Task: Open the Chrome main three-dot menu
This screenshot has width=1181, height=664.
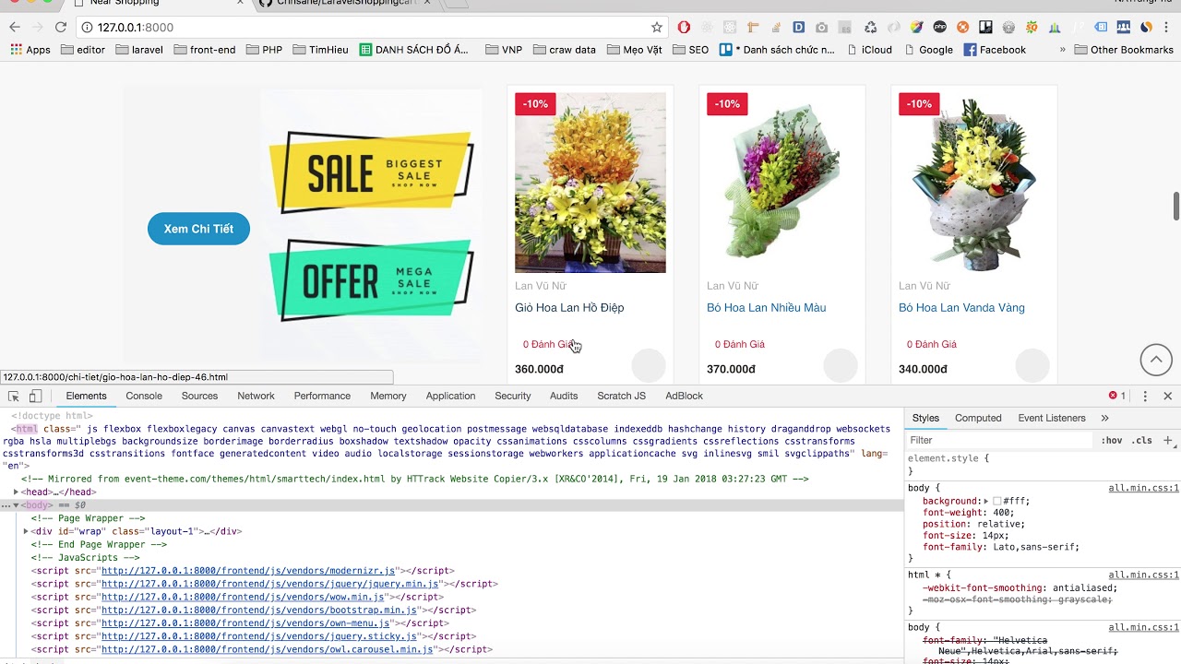Action: point(1167,28)
